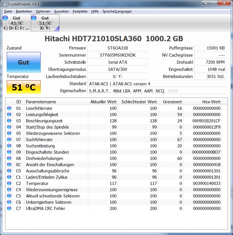233x235 pixels.
Task: Minimize the CrystalDiskInfo window
Action: (206, 3)
